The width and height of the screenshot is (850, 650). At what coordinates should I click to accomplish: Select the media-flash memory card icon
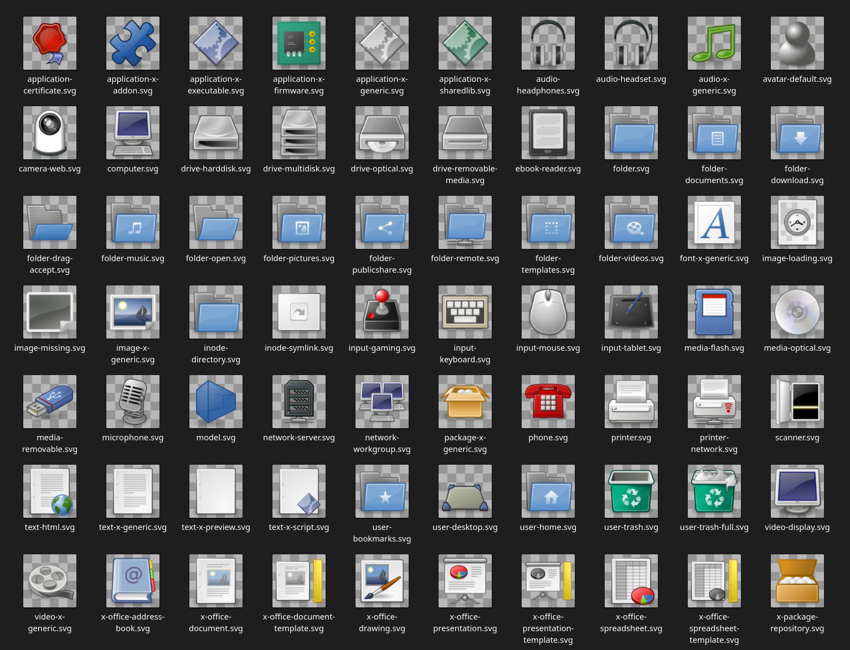tap(714, 312)
